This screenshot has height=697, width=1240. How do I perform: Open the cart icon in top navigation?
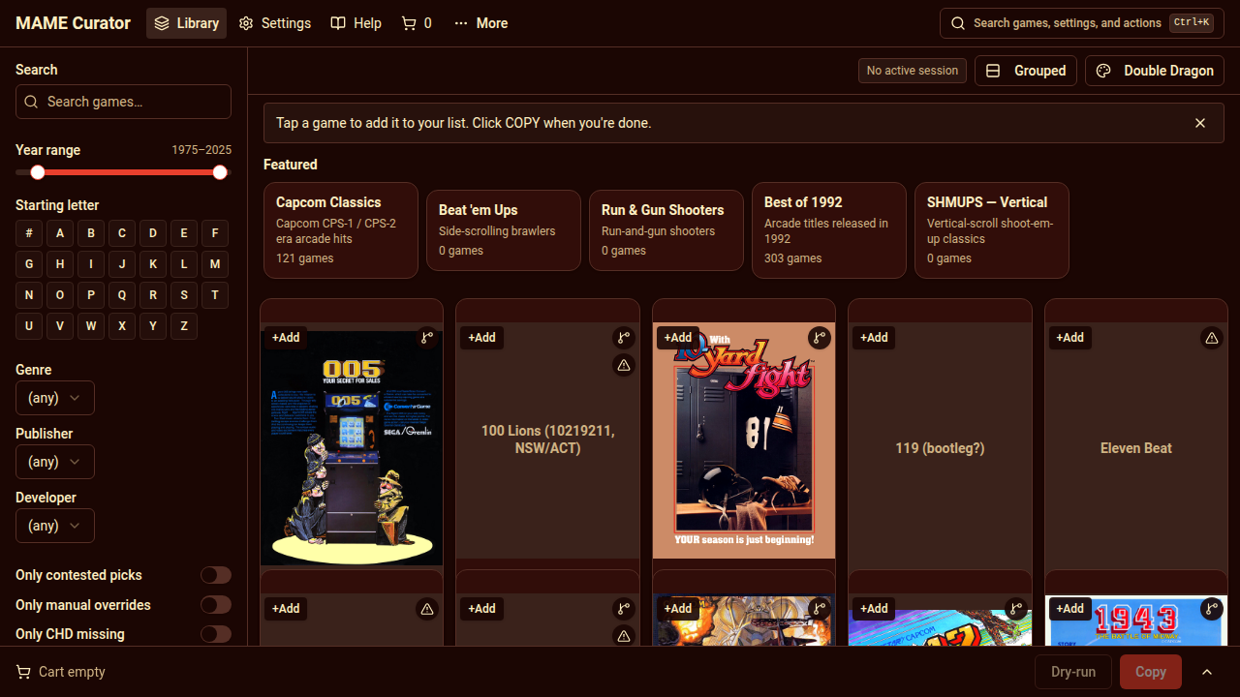(x=417, y=23)
